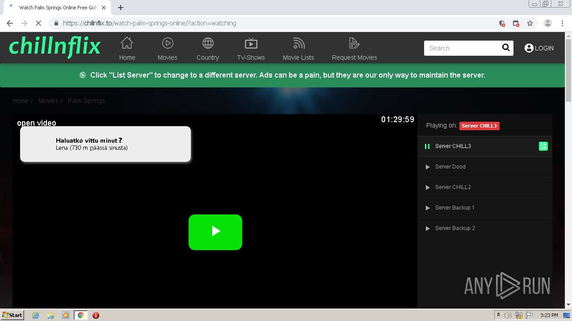Open the Movies play-circle icon
572x321 pixels.
[x=168, y=43]
